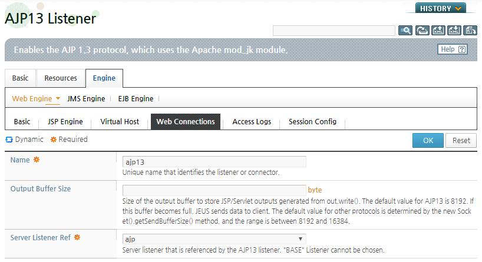
Task: Click the 'Enables the AJP 1.3 protocol' banner text
Action: (x=151, y=50)
